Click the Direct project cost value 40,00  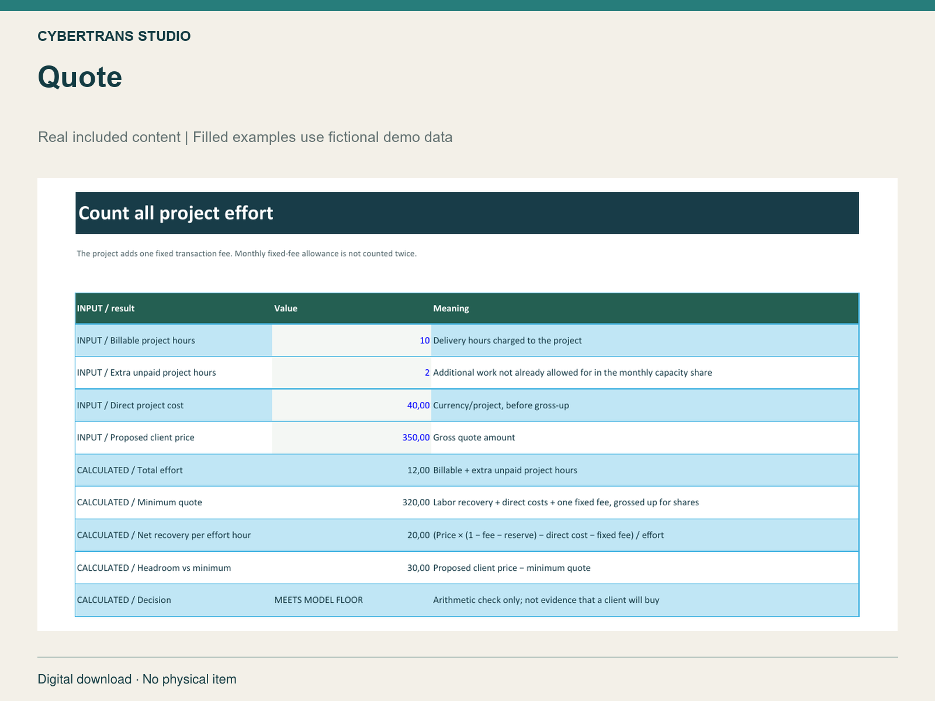418,405
